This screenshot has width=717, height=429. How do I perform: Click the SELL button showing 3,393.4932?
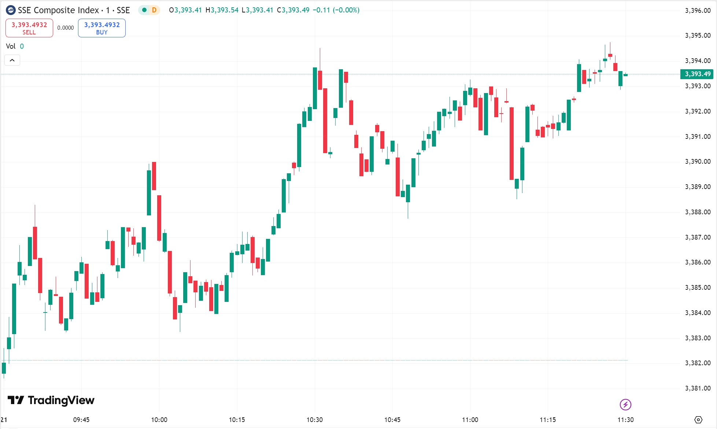(29, 28)
